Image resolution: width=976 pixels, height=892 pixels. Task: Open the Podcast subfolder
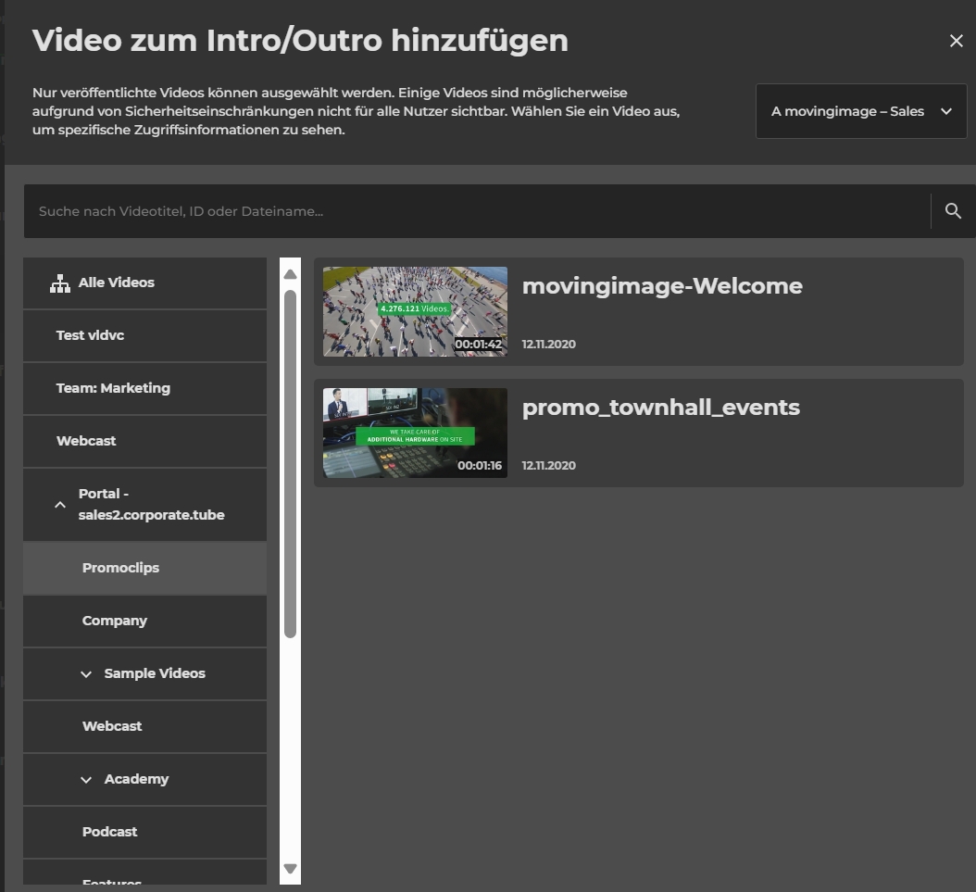[x=144, y=833]
